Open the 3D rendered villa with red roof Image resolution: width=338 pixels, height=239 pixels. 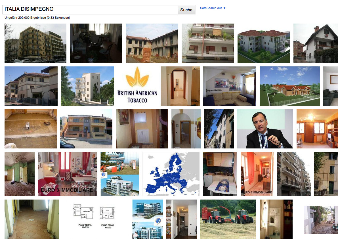(x=264, y=43)
